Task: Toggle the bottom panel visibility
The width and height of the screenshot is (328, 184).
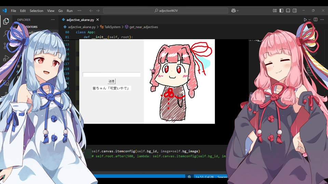Action: [288, 11]
